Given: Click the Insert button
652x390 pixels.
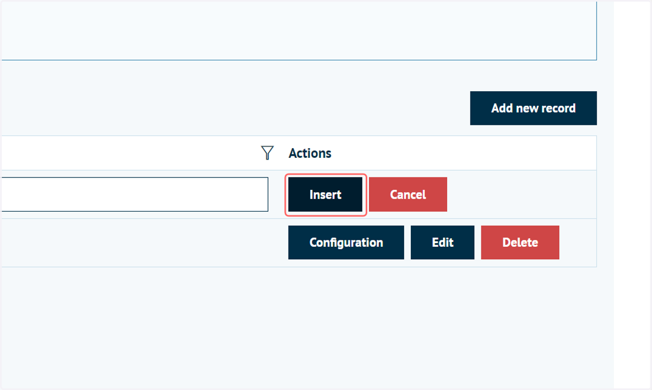Looking at the screenshot, I should coord(325,195).
